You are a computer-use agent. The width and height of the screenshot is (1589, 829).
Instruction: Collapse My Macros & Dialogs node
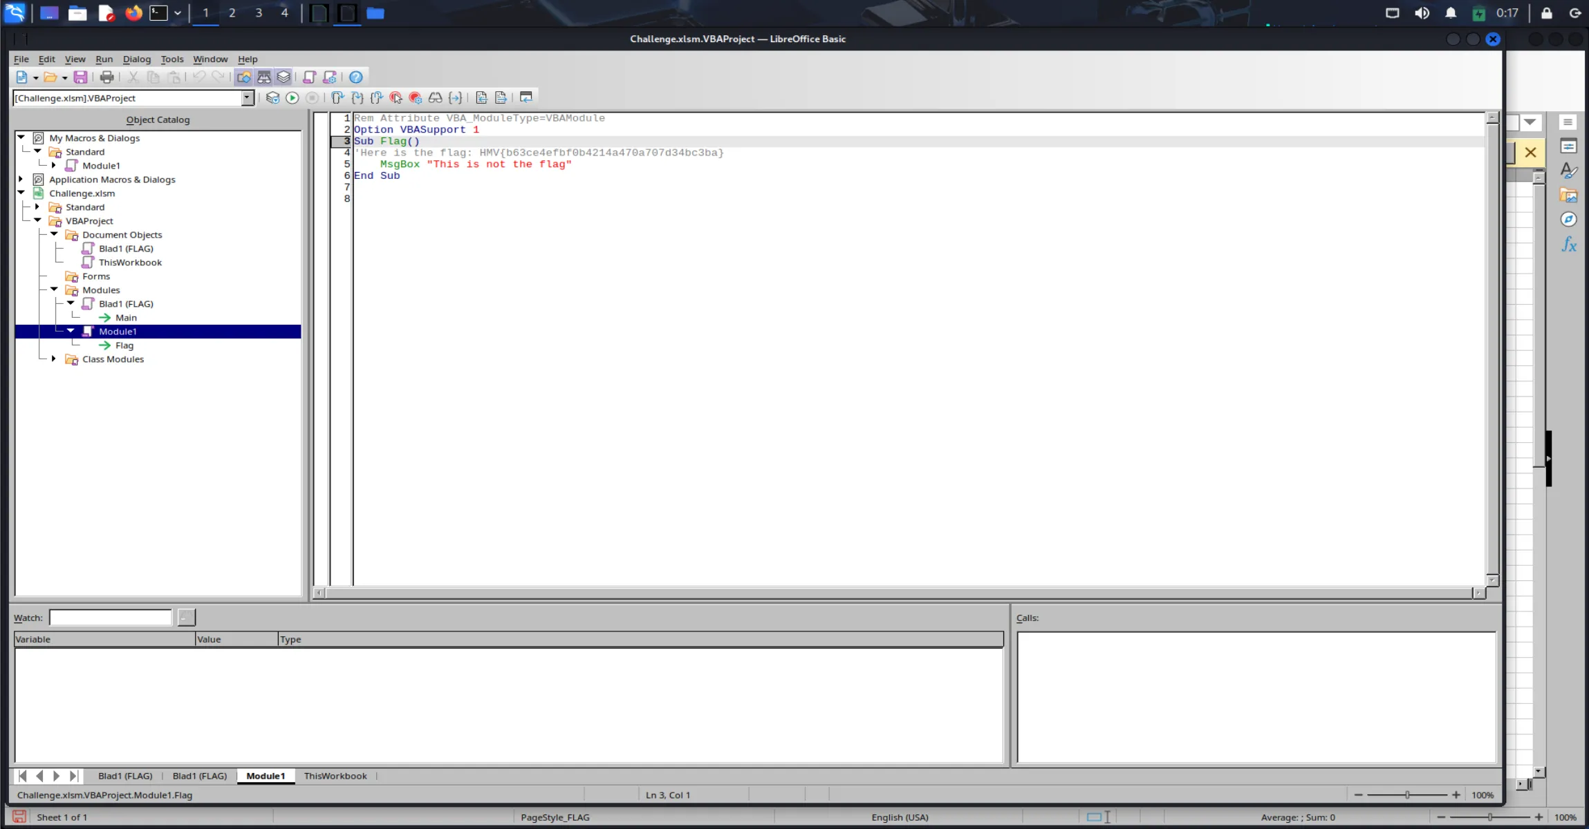pos(21,138)
